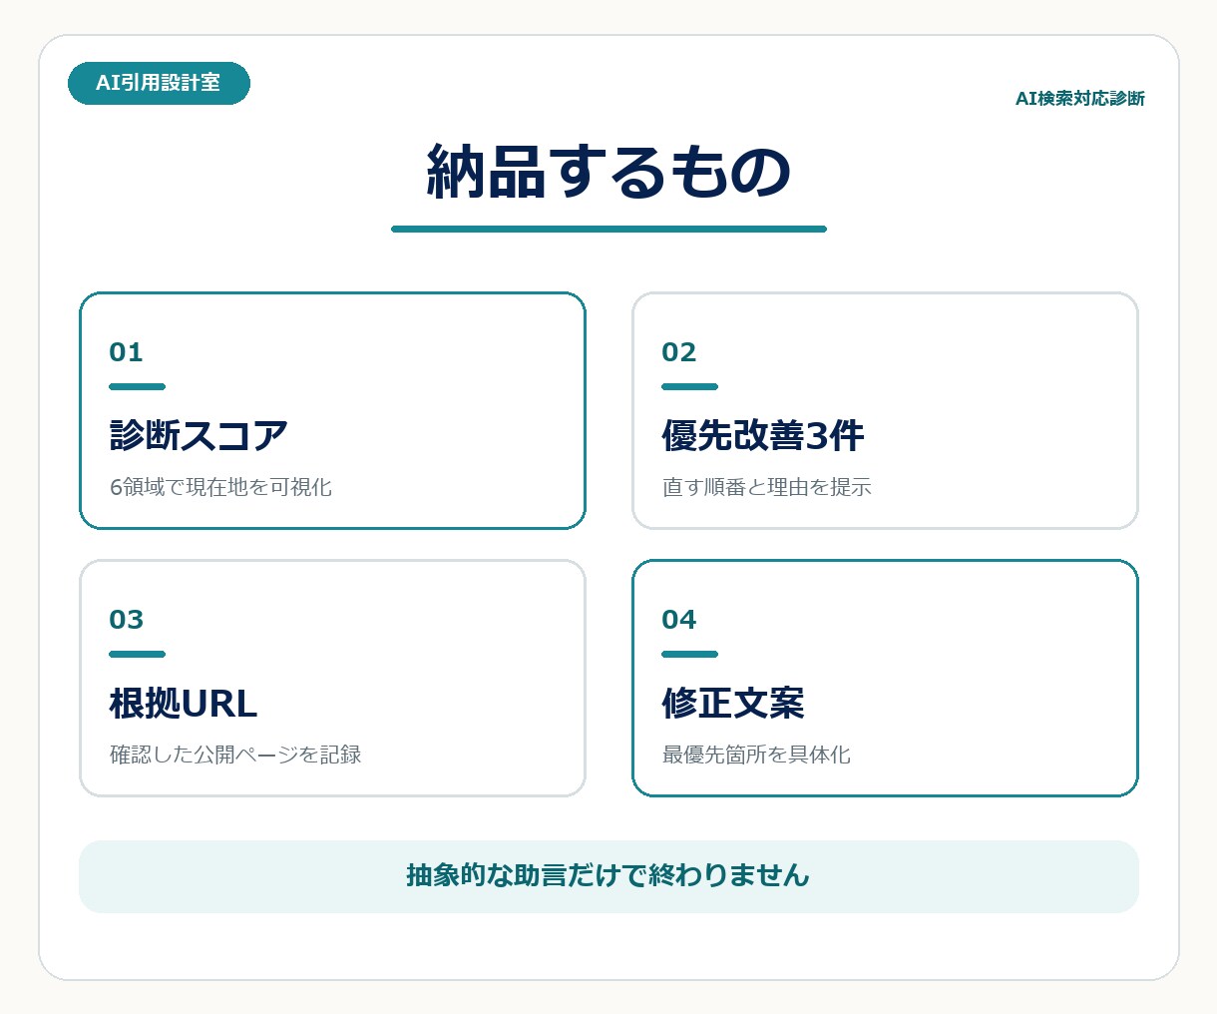Click the 直す順番と理由を提示 description

767,487
